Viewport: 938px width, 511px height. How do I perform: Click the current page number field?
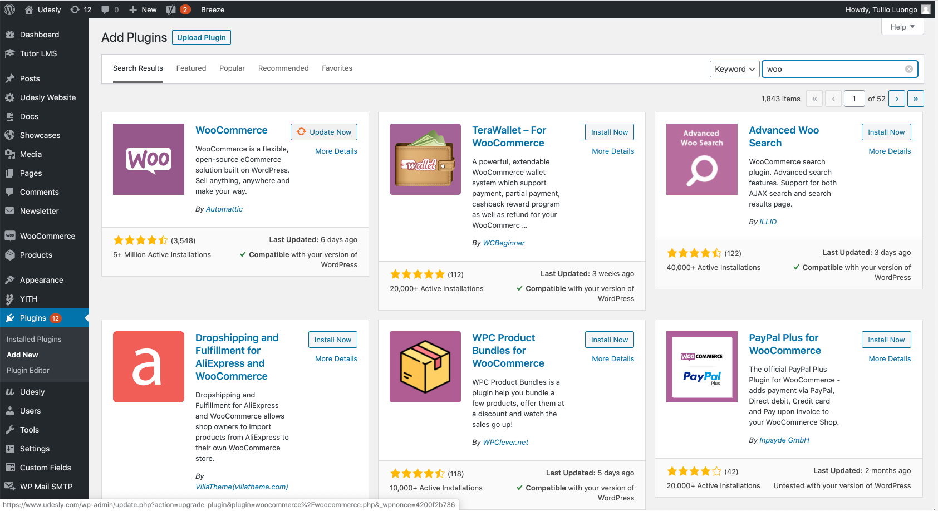tap(854, 99)
